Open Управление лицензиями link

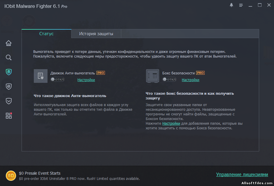(242, 174)
